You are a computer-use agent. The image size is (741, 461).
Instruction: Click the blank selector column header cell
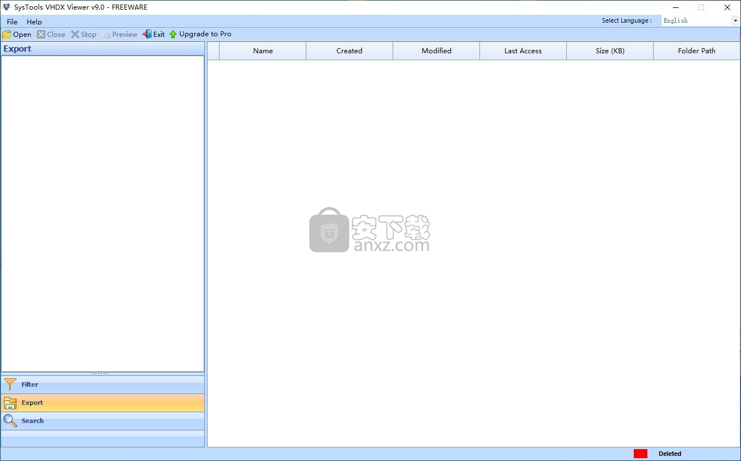pos(213,50)
